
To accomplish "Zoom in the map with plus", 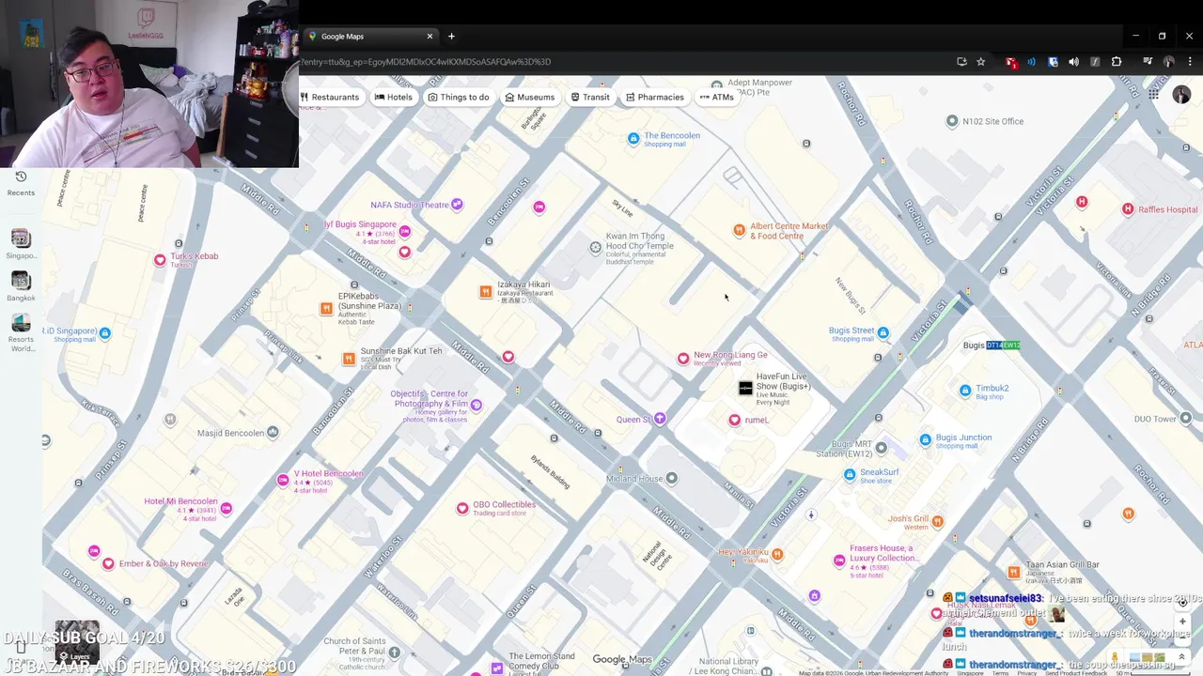I will (x=1182, y=621).
